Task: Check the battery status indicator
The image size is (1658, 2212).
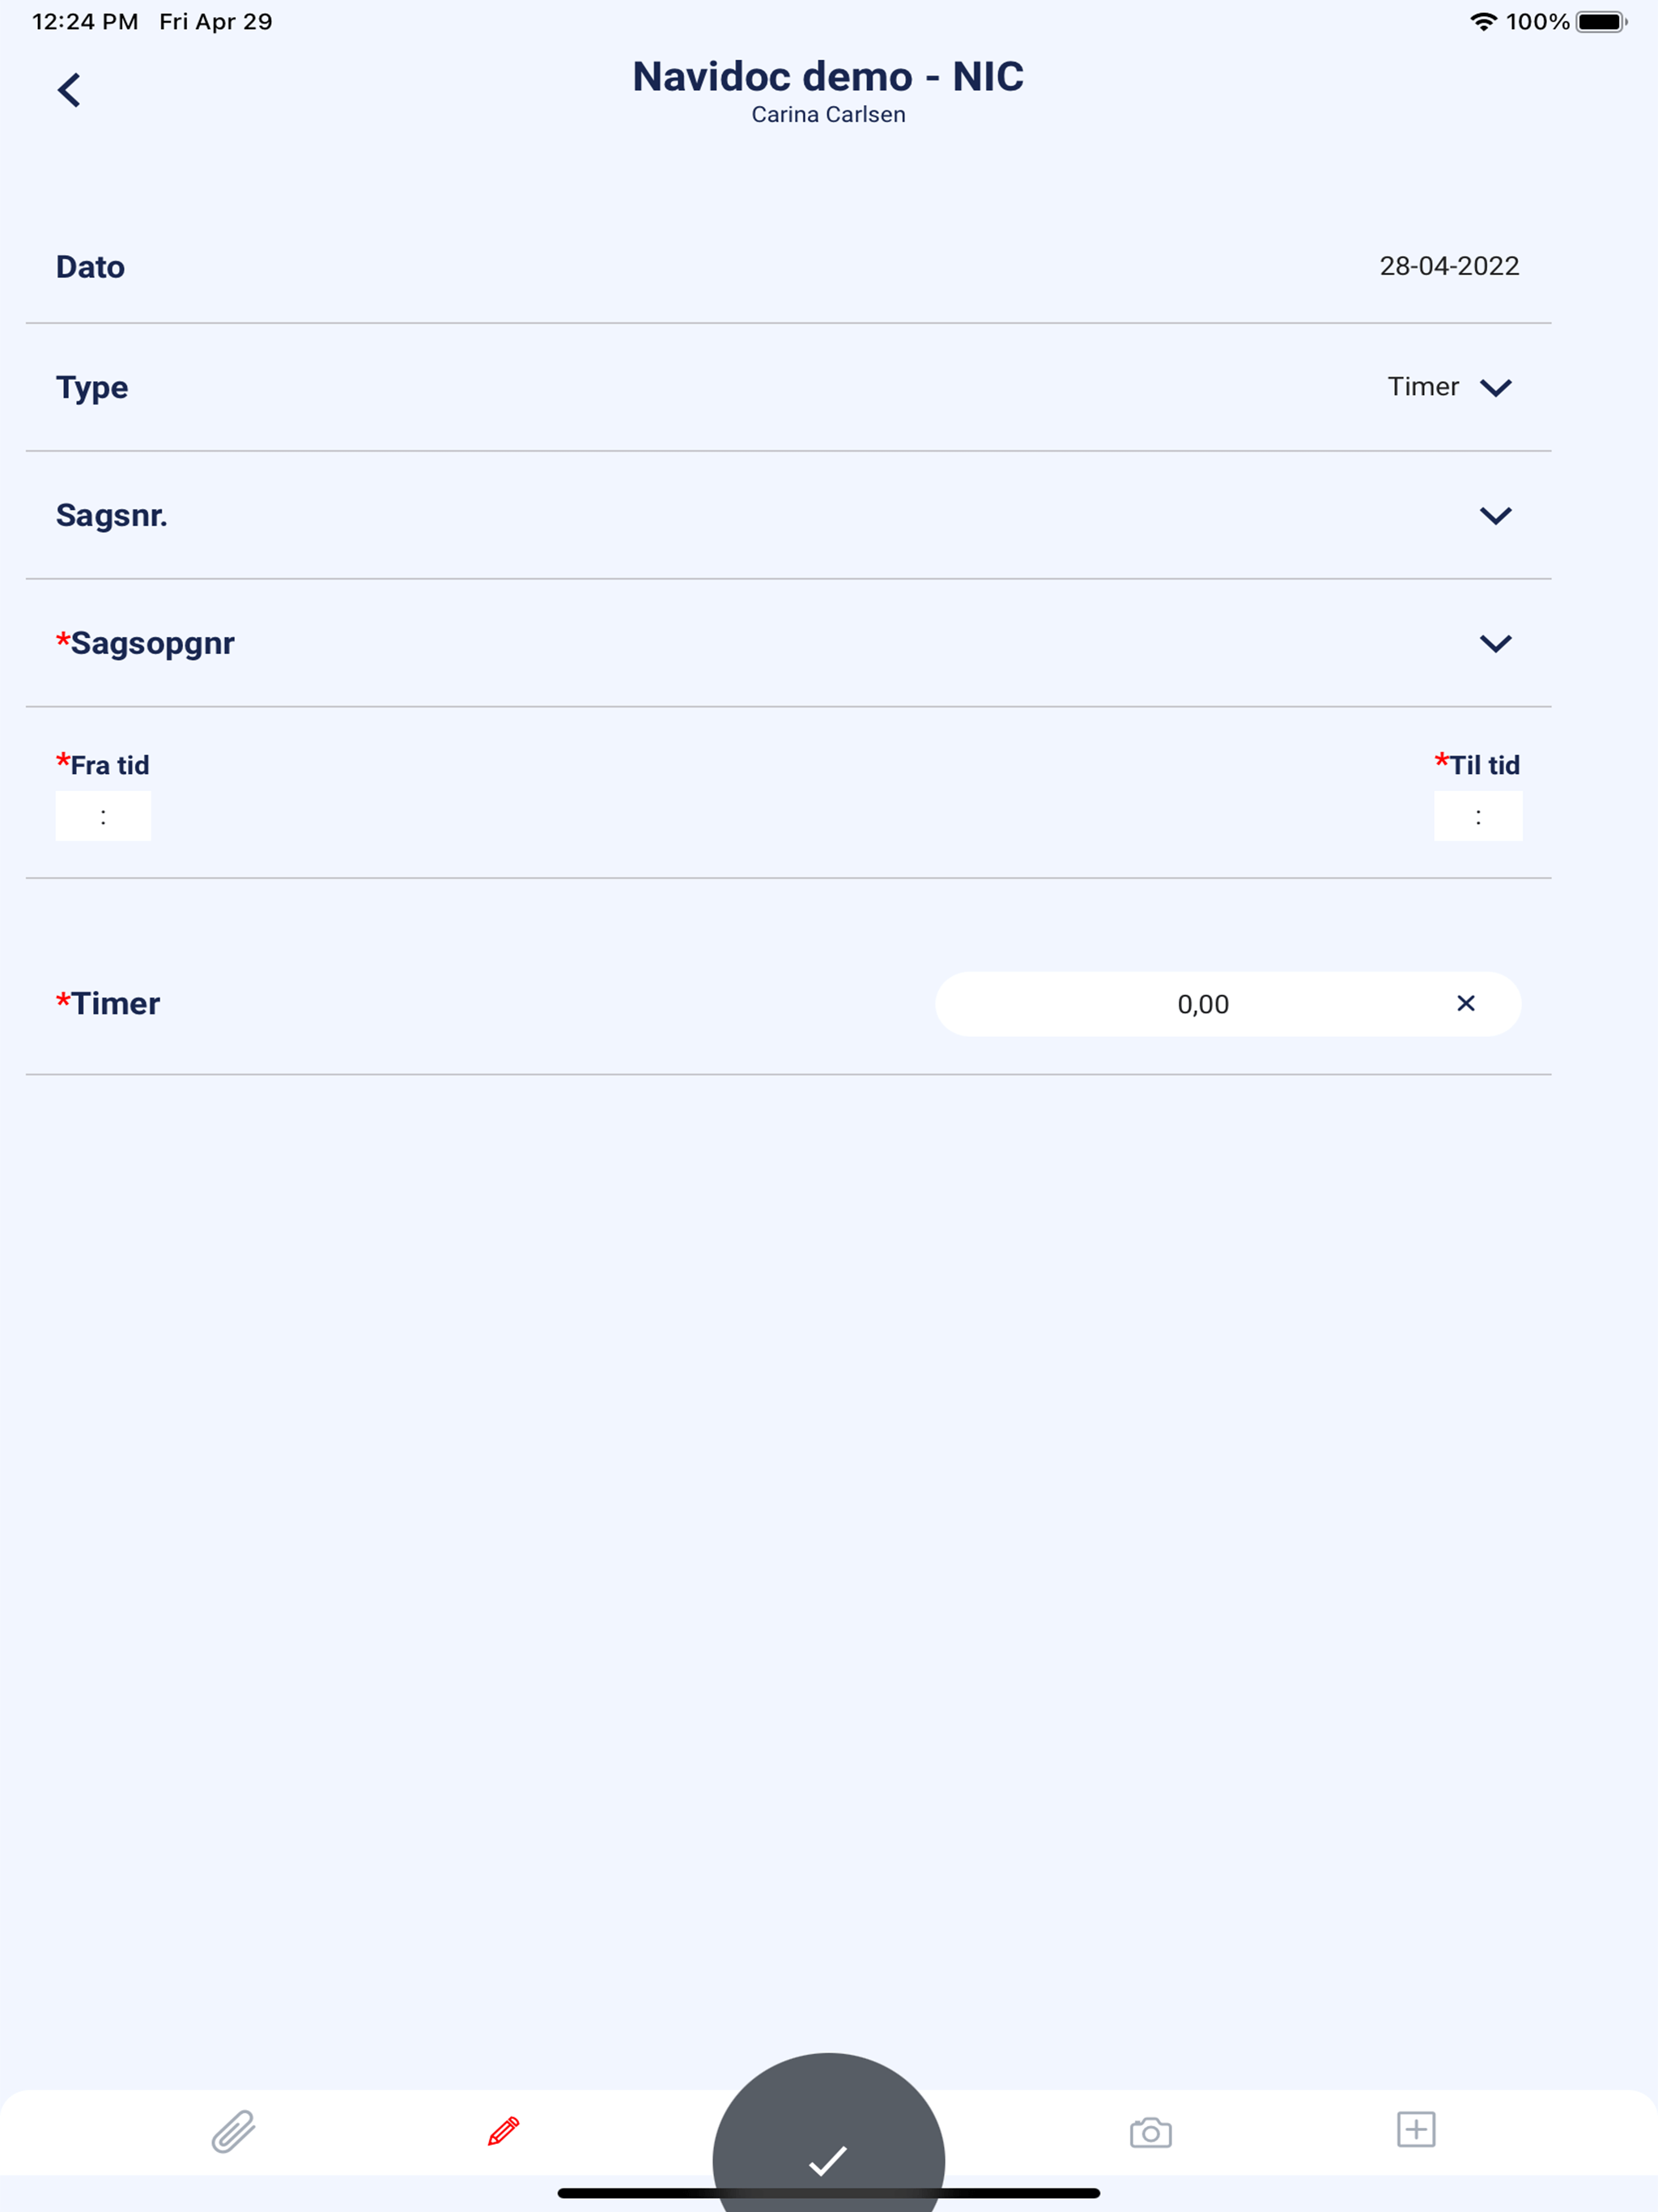Action: point(1601,22)
